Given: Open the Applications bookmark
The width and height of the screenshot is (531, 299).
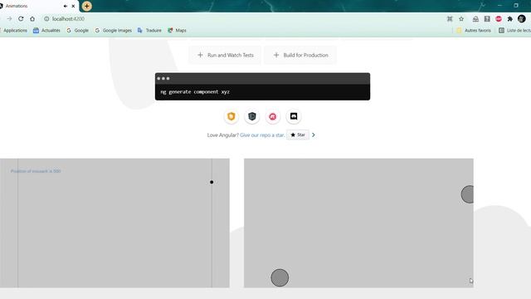Looking at the screenshot, I should point(13,31).
